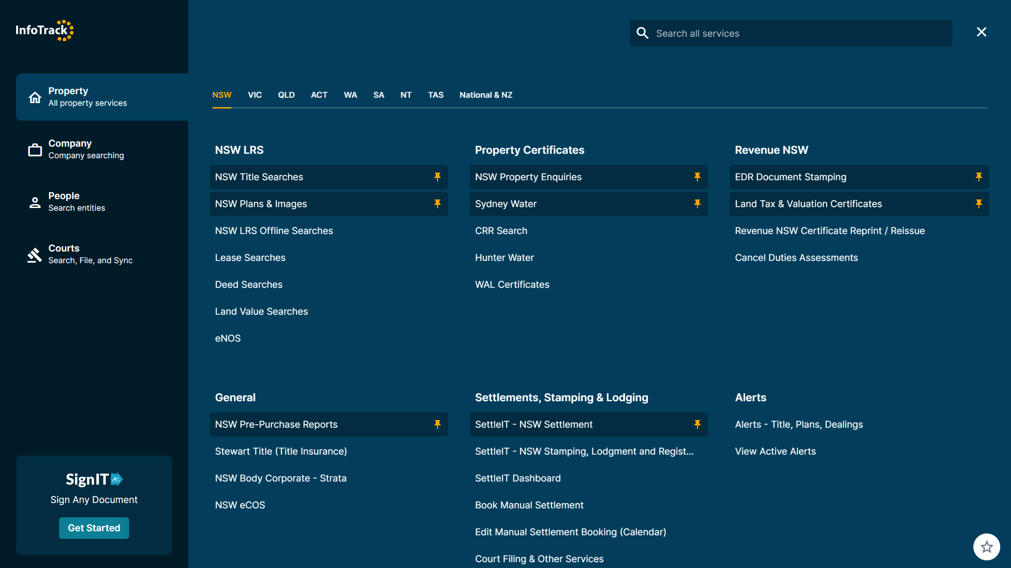Open SettleIT - NSW Stamping, Lodgment link

coord(584,451)
